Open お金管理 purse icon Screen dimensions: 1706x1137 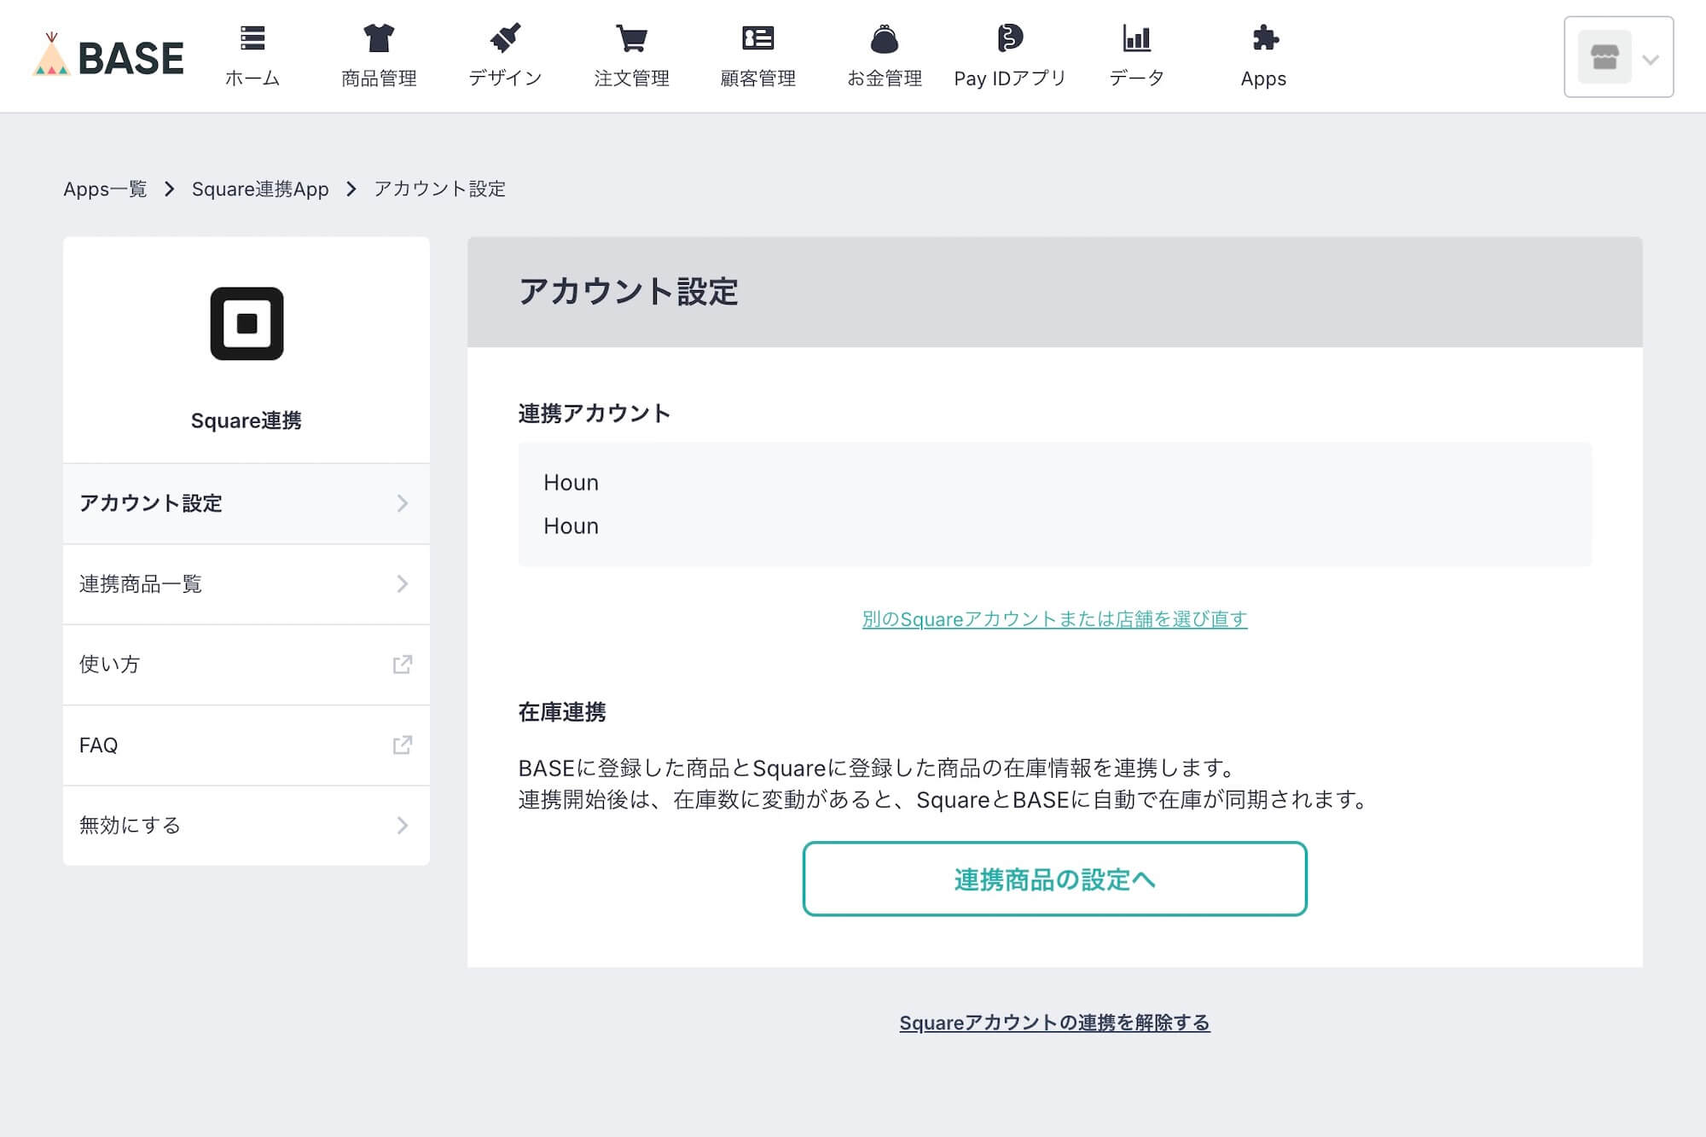tap(885, 38)
